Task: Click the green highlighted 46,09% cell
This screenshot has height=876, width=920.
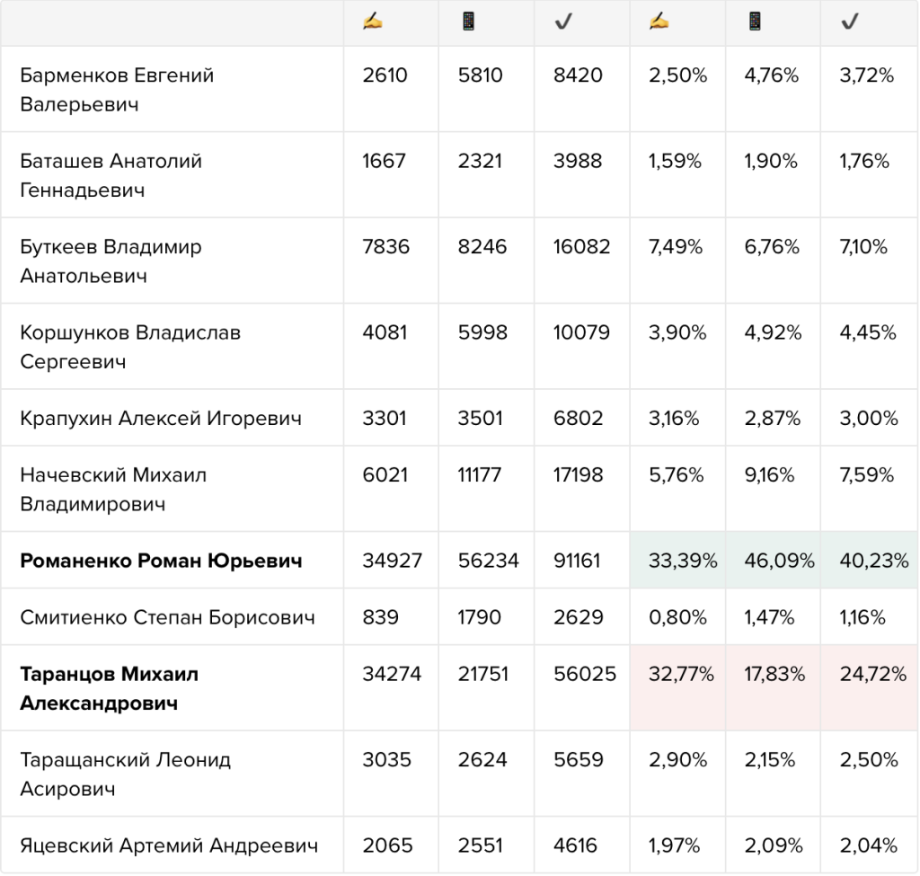Action: click(x=774, y=561)
